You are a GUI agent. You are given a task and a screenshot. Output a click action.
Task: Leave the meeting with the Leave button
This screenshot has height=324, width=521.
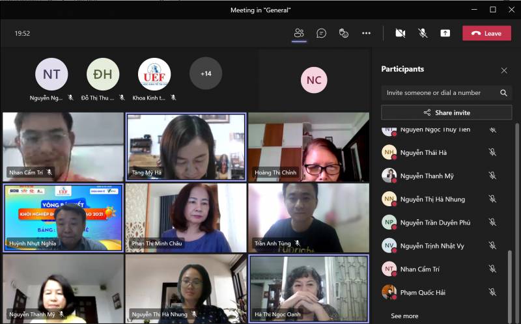coord(486,33)
